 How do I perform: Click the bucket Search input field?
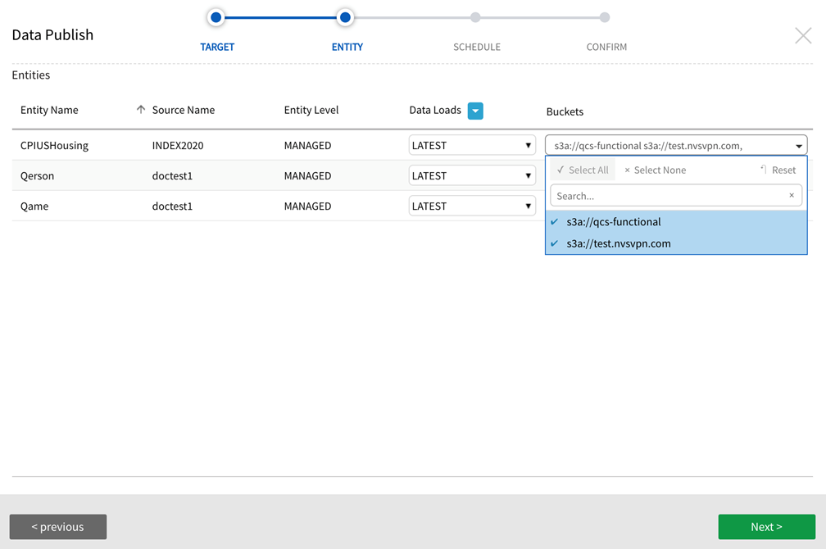click(x=668, y=196)
